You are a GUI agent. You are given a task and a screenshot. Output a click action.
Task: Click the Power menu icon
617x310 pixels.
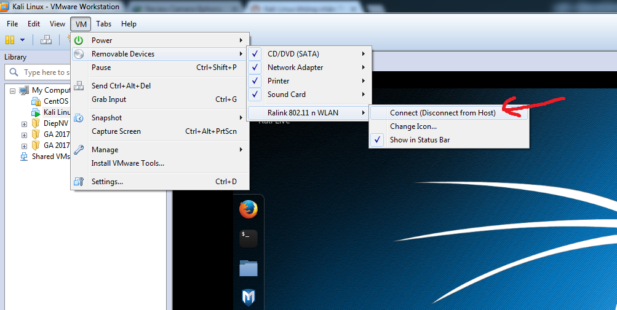79,41
